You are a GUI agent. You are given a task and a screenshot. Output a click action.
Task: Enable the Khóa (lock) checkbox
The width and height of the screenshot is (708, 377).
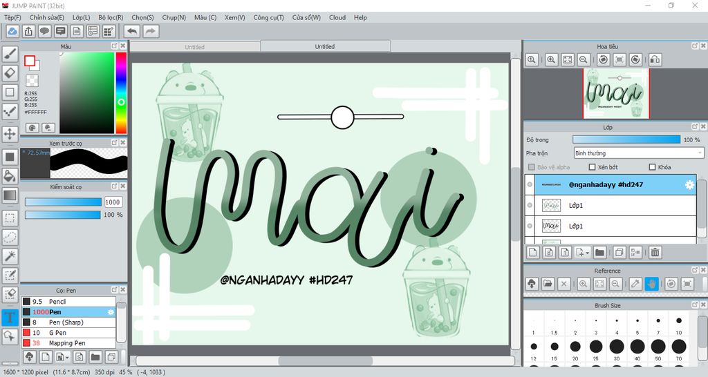pos(652,167)
